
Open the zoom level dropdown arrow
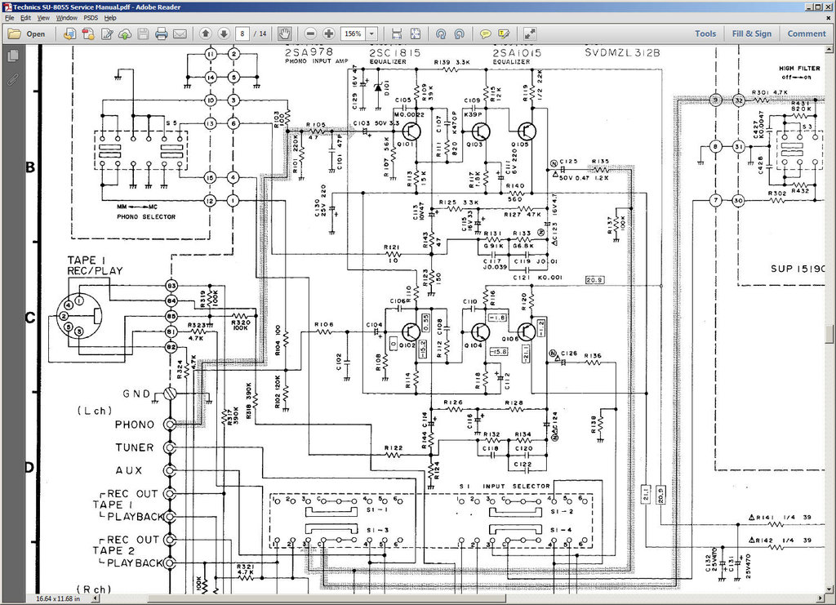click(371, 33)
